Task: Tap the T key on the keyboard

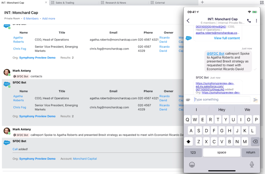Action: (x=218, y=120)
